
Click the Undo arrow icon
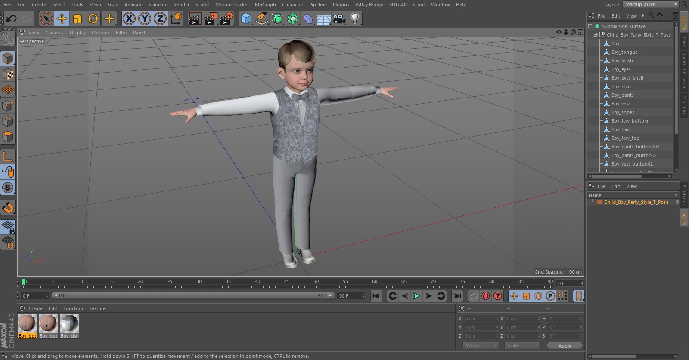11,18
